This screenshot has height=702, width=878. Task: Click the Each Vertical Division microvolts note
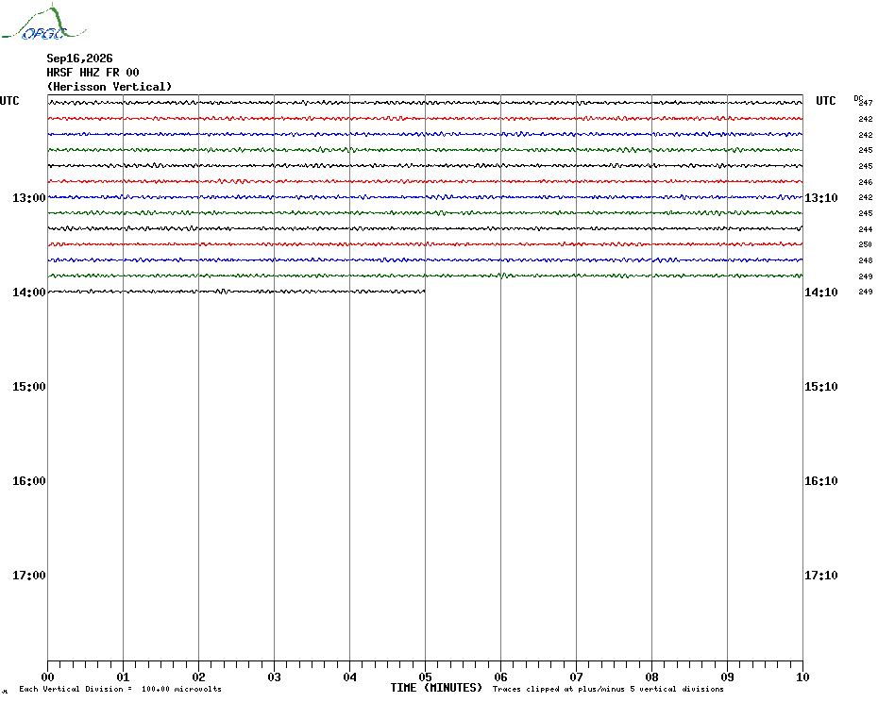(121, 689)
